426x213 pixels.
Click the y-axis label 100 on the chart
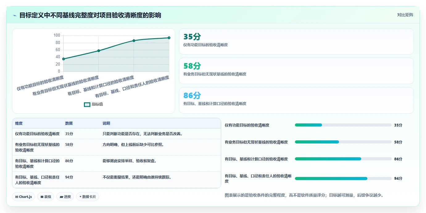(x=57, y=35)
